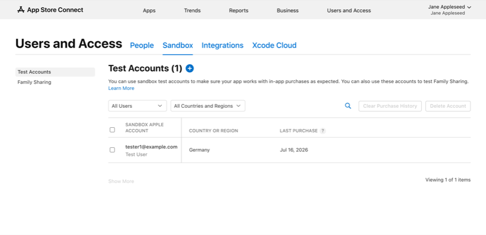The width and height of the screenshot is (486, 235).
Task: Click the Germany cell
Action: [199, 150]
